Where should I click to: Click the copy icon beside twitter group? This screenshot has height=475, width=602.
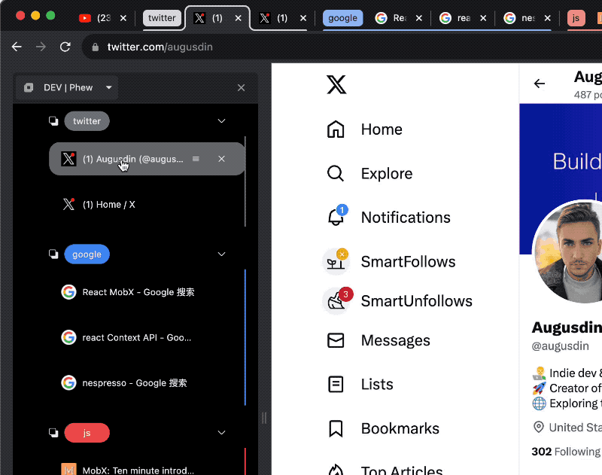tap(53, 121)
